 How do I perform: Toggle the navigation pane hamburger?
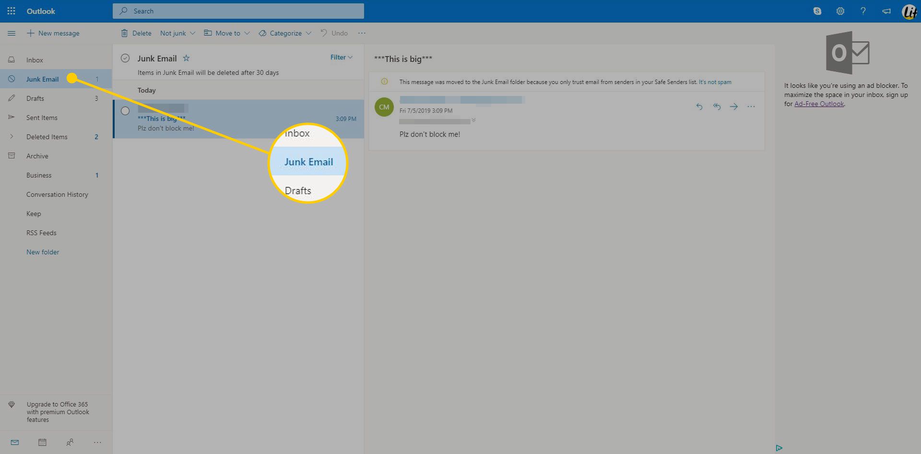12,33
